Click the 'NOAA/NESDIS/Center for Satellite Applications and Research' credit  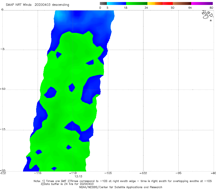tap(121, 187)
